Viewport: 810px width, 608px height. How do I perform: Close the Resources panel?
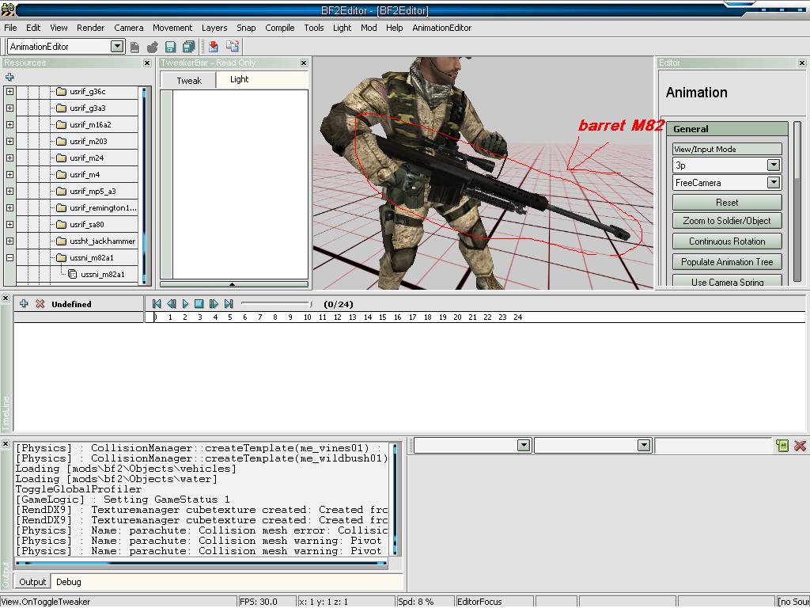147,63
